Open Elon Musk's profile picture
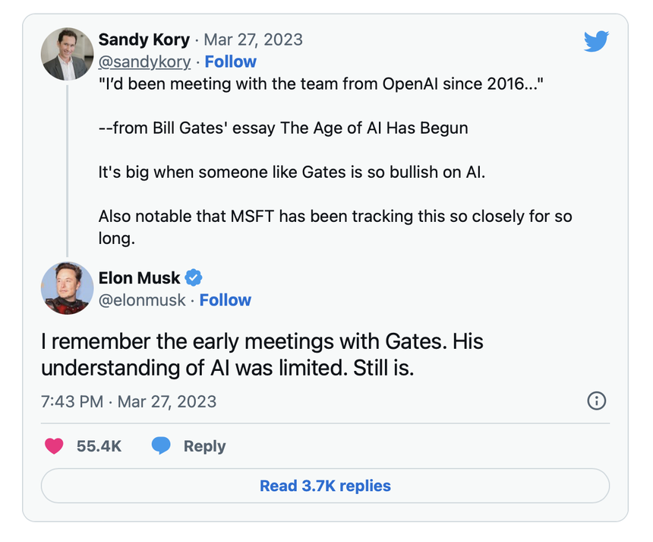 [x=67, y=289]
